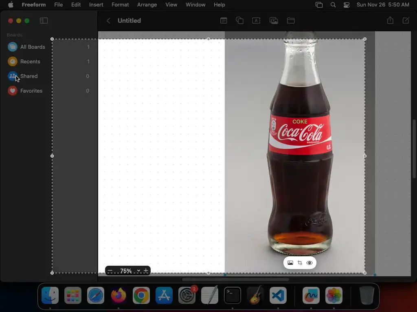Preview the image with eye icon

tap(309, 263)
